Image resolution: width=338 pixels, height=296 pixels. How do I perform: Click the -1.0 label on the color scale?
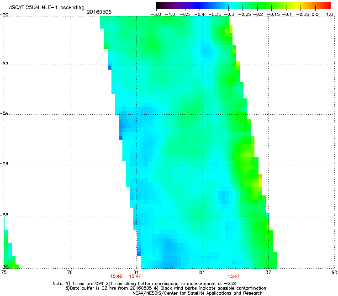click(170, 15)
